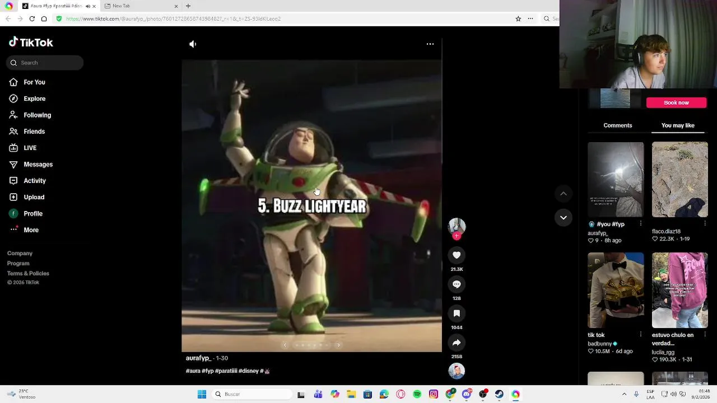Open Steam from the taskbar
The width and height of the screenshot is (717, 403).
point(499,394)
